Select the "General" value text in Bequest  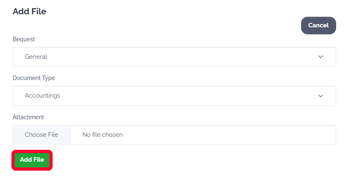(x=36, y=57)
